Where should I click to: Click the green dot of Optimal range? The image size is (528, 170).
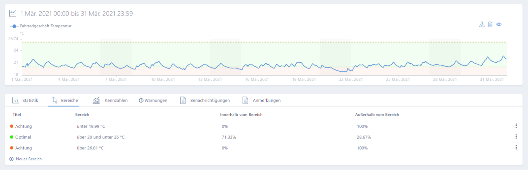tap(12, 137)
